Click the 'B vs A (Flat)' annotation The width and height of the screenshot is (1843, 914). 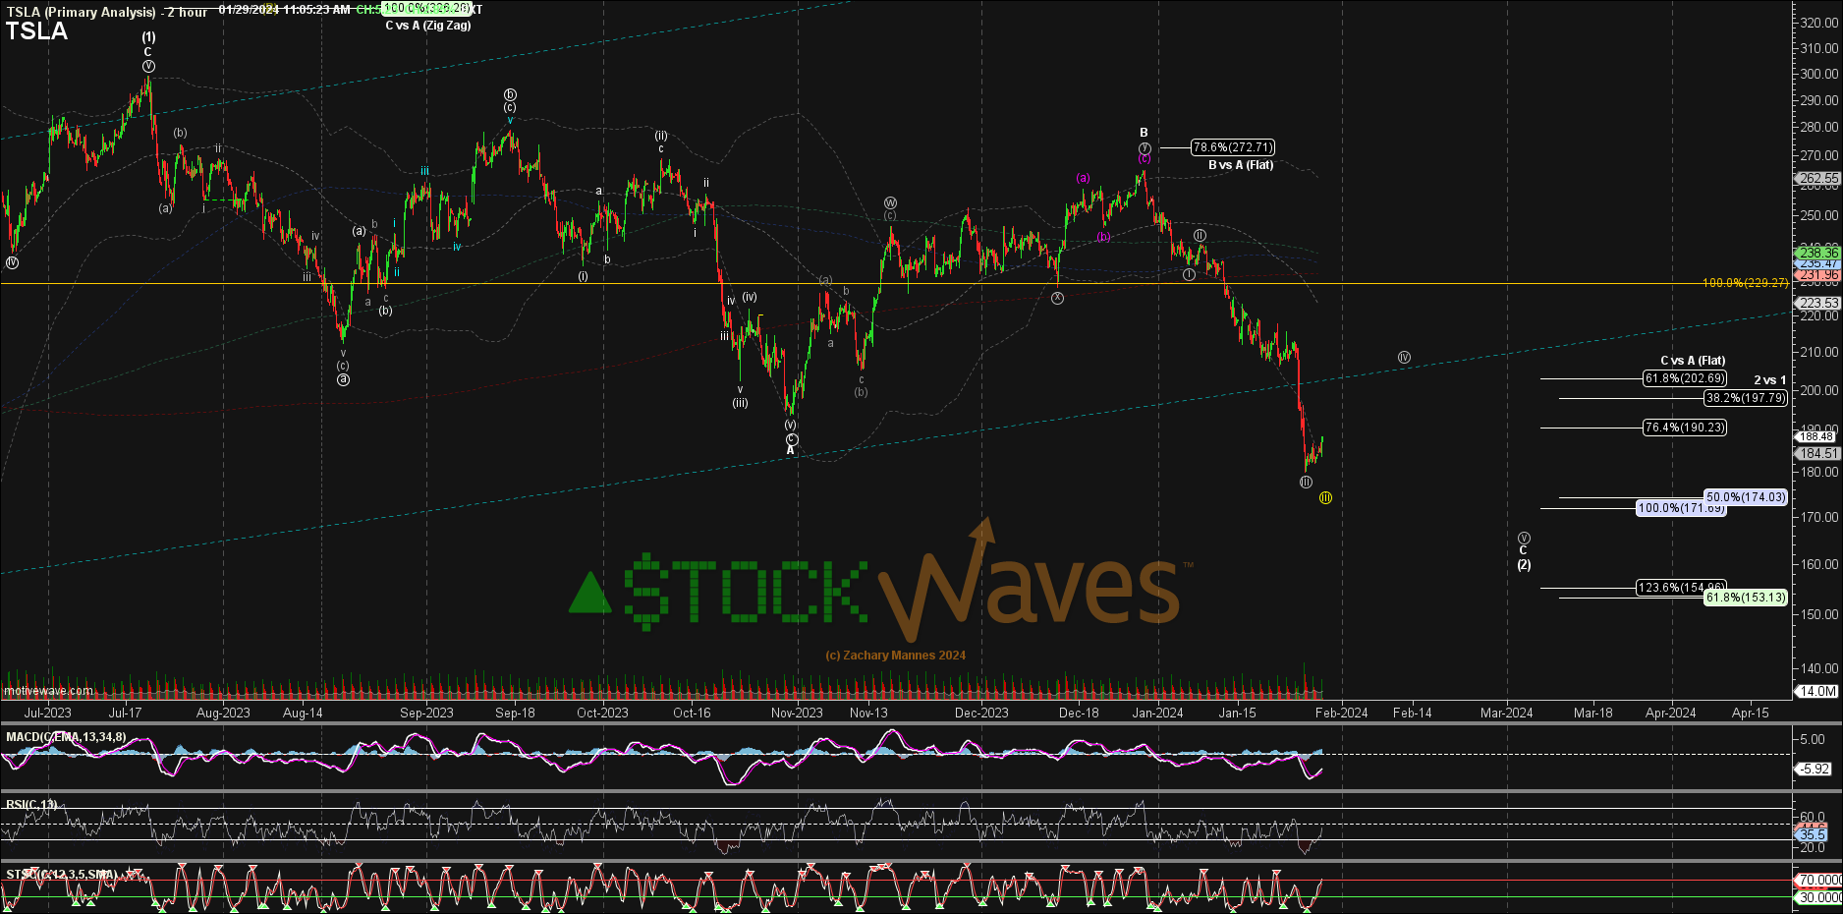click(1241, 165)
